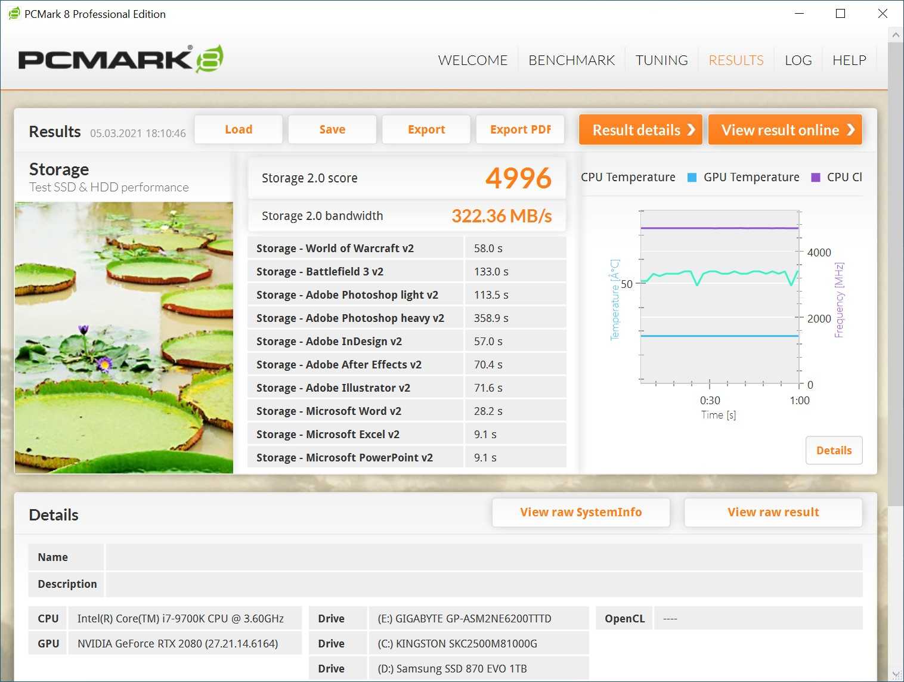Expand Result details

(x=640, y=130)
